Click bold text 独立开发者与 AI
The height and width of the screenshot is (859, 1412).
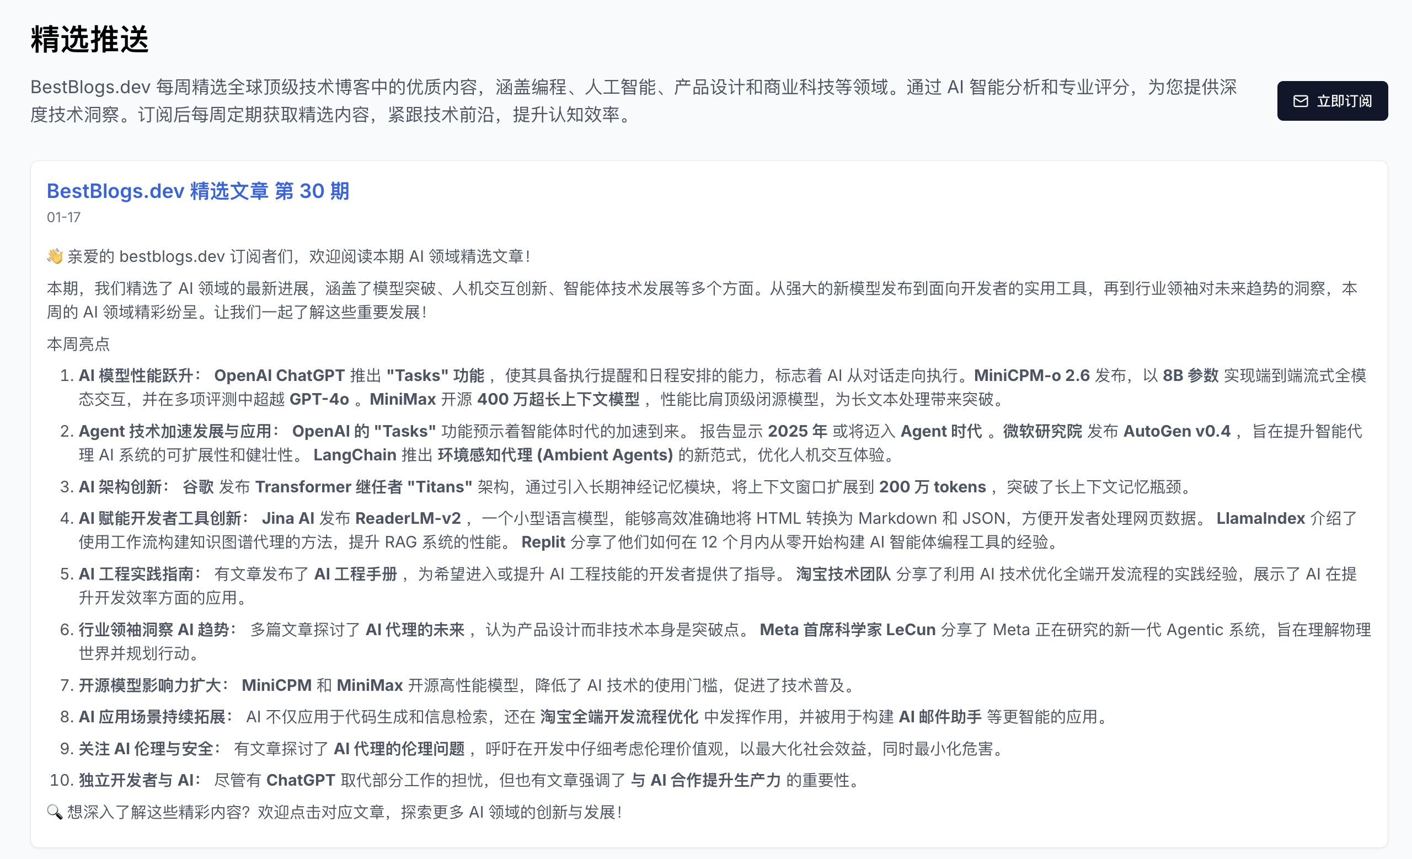[x=136, y=780]
